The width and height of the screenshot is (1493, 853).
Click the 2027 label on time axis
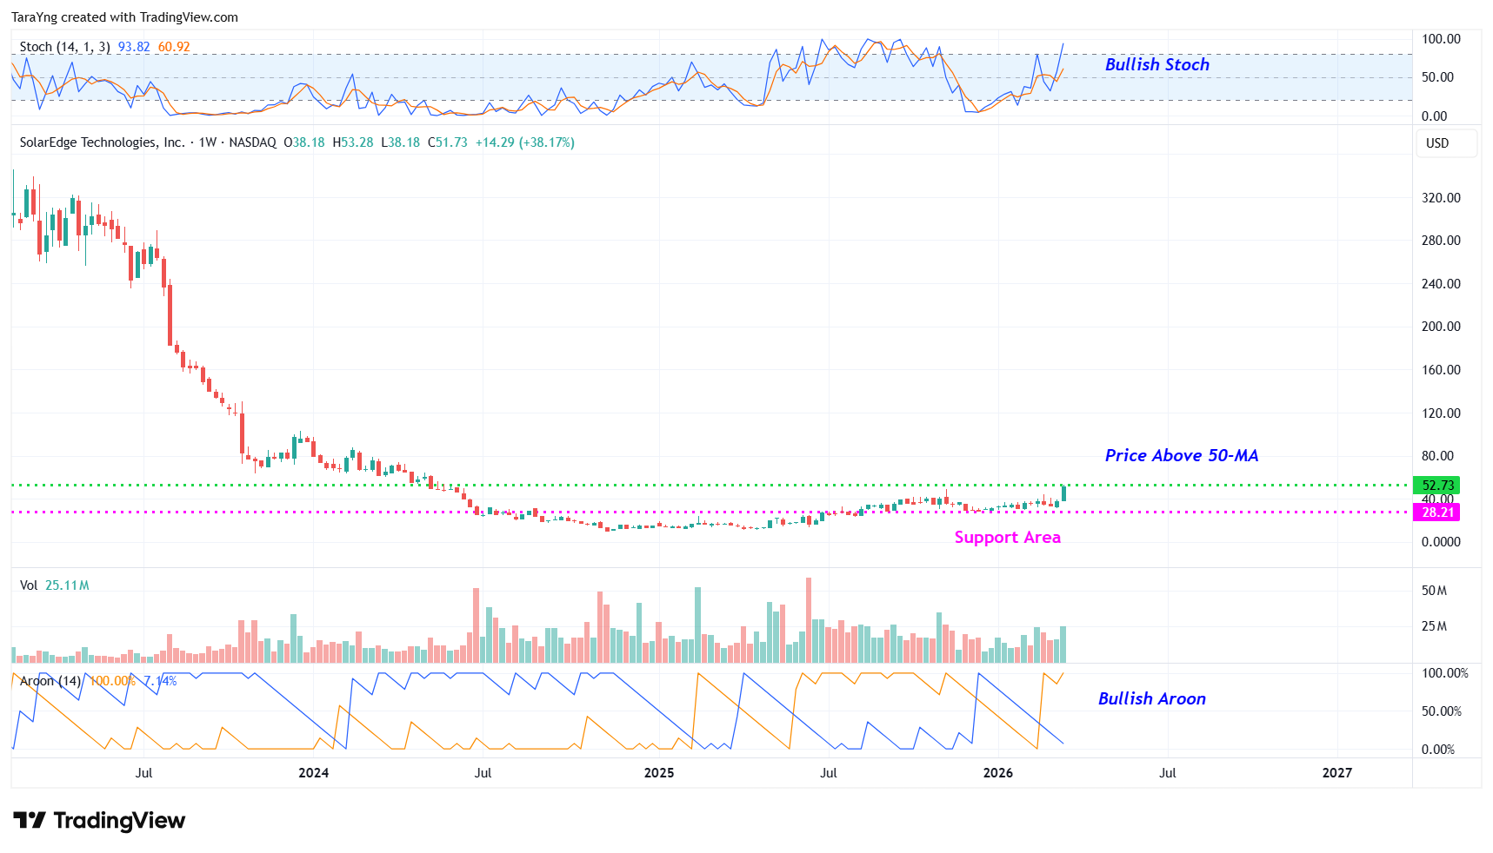[x=1336, y=773]
